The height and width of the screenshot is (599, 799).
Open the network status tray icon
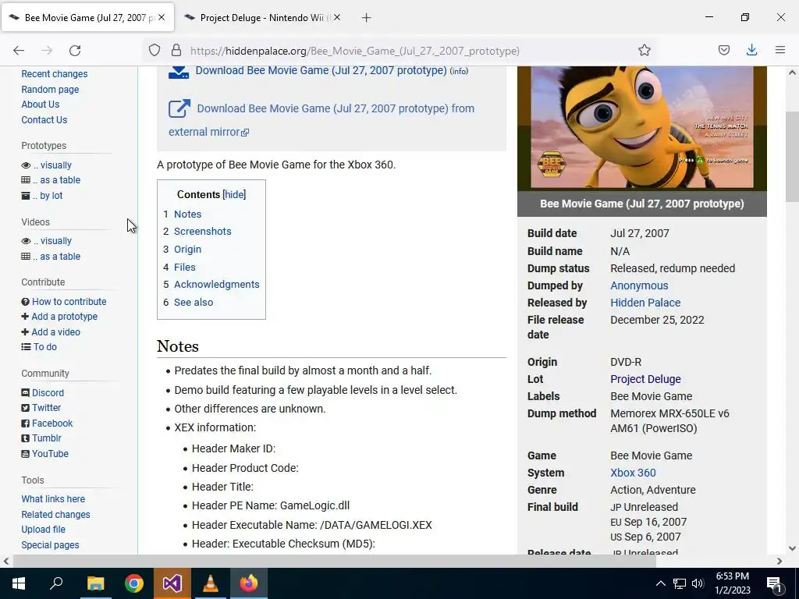(680, 583)
